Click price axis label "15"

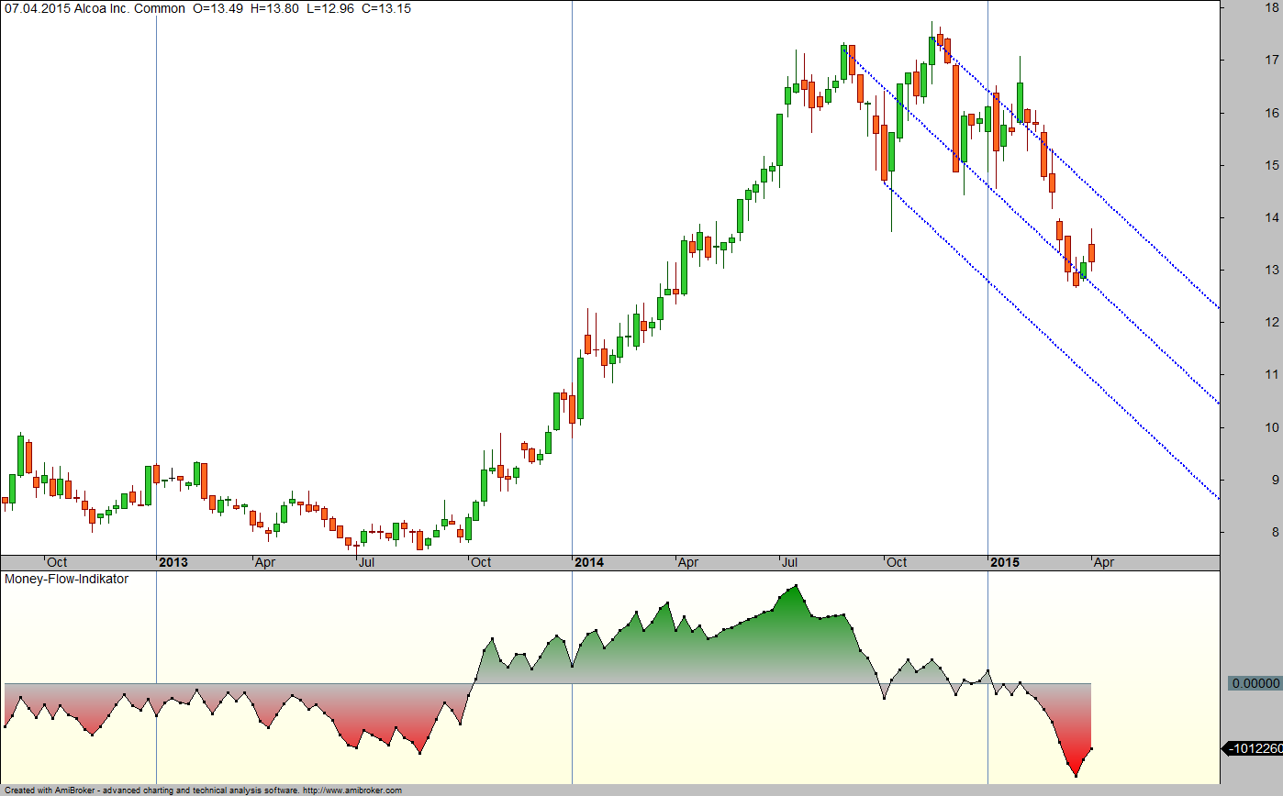[x=1272, y=165]
